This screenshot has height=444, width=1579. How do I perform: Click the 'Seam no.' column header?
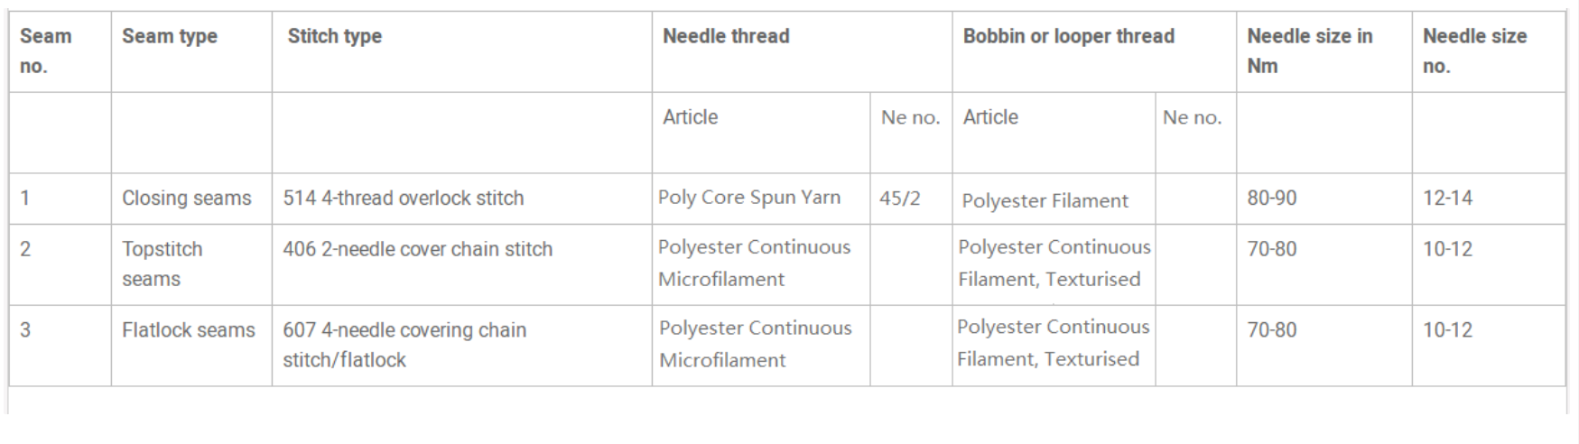60,51
